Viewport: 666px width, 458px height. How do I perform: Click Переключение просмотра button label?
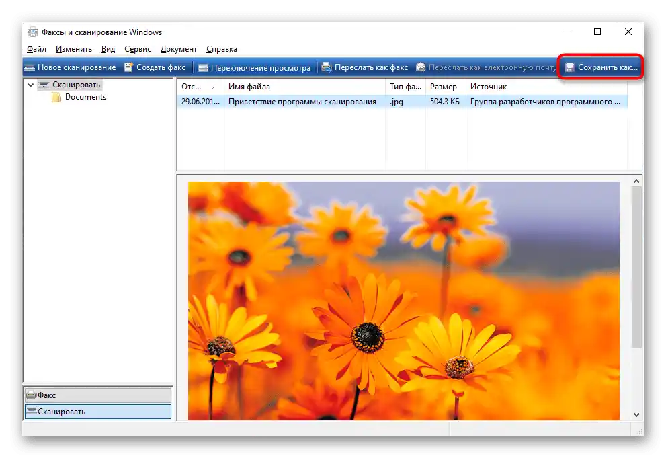[261, 67]
